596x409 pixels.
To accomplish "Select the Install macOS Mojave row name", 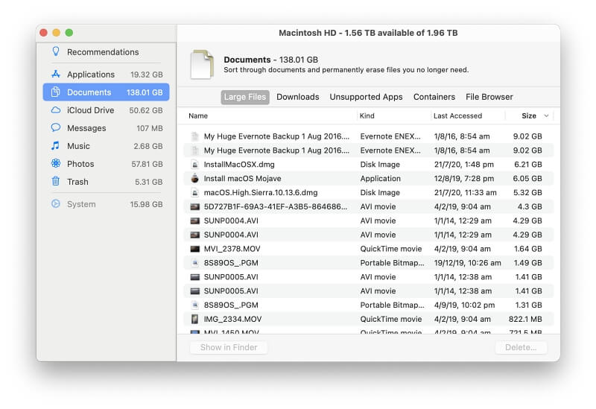I will (243, 178).
